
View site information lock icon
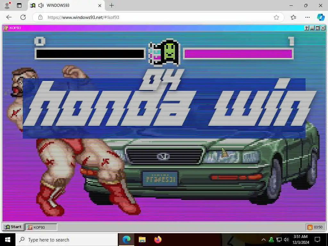[40, 17]
